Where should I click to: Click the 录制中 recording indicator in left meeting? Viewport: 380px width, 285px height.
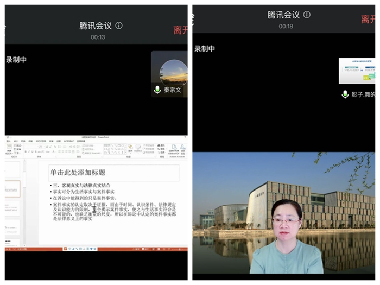pyautogui.click(x=16, y=60)
